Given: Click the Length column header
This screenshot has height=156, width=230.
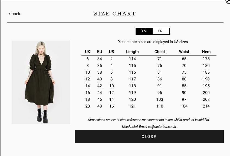Looking at the screenshot, I should [132, 52].
